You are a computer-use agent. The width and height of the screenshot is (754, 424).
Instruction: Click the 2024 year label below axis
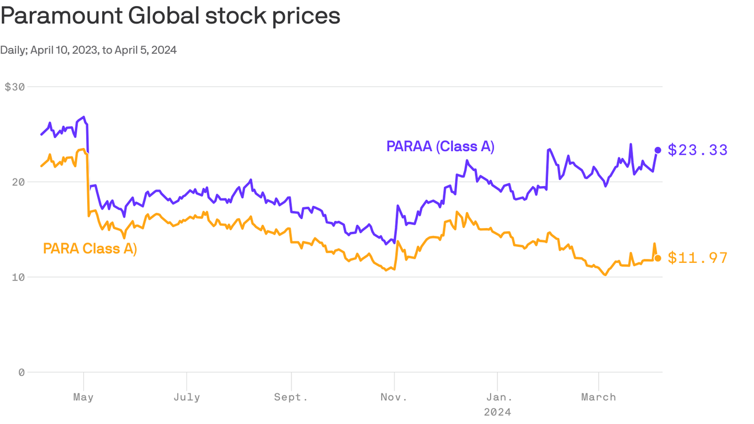(x=497, y=412)
